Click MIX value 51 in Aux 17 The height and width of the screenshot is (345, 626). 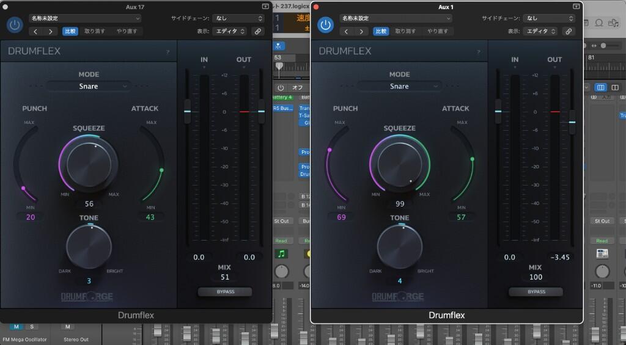(x=225, y=277)
